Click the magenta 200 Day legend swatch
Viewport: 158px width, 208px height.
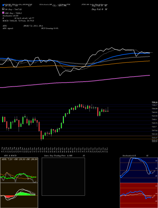pyautogui.click(x=3, y=13)
